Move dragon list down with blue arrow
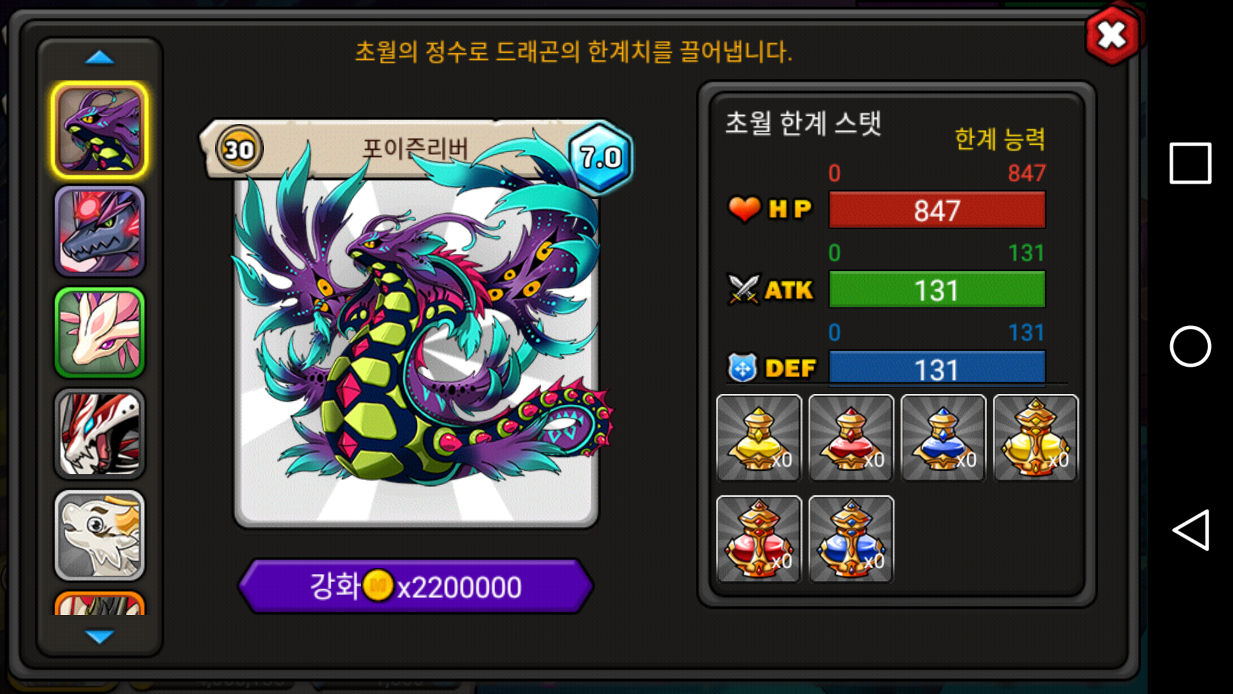 (x=100, y=636)
